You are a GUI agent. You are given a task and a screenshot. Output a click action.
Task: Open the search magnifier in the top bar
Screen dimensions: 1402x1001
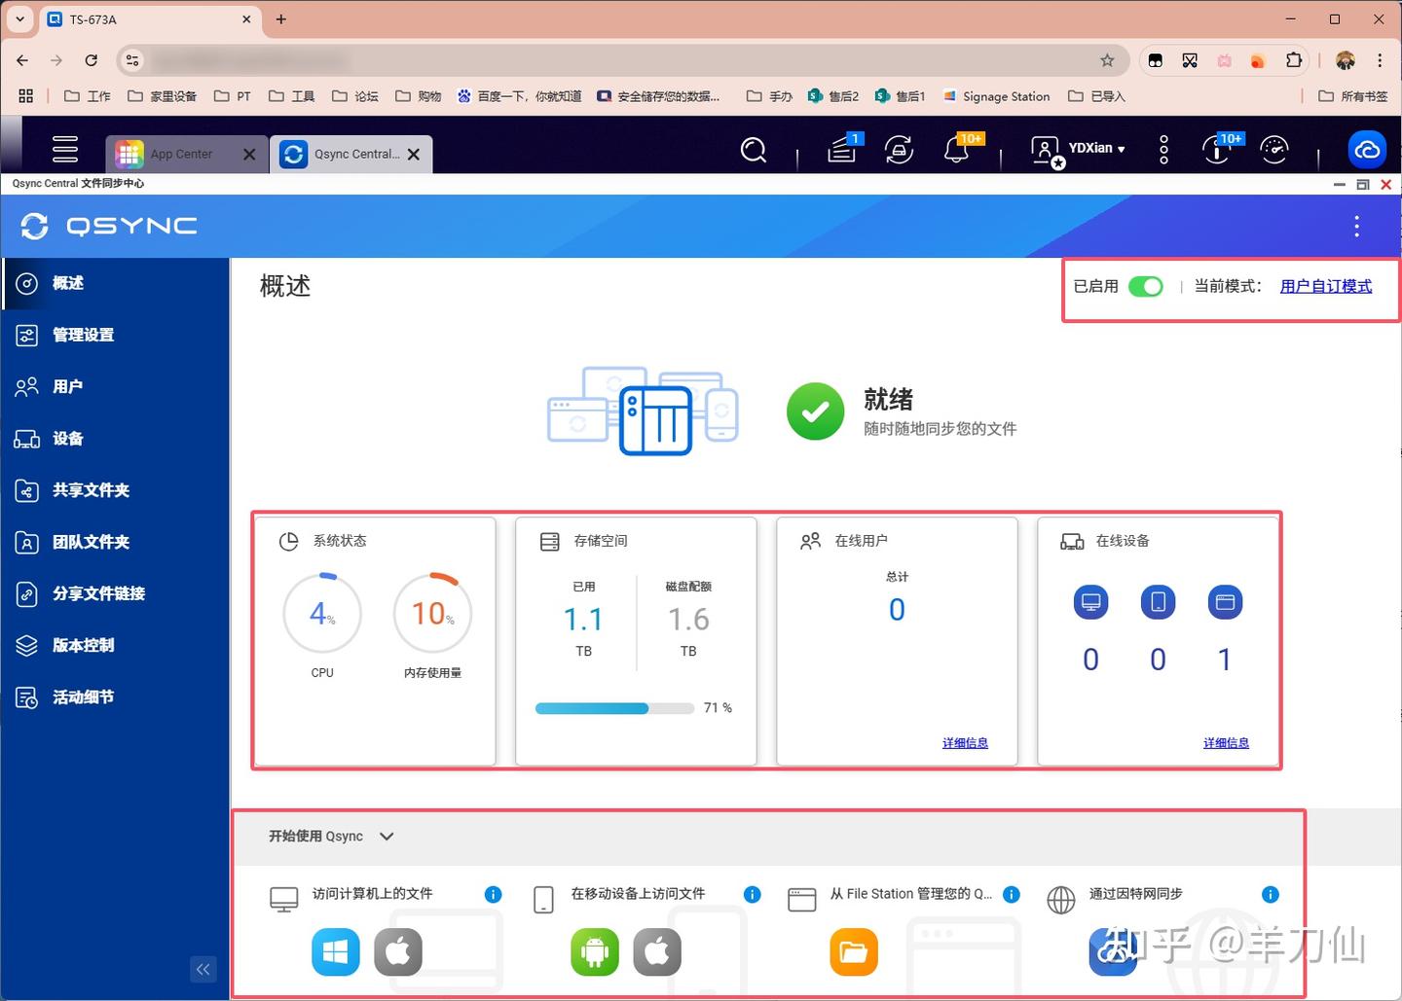point(754,150)
